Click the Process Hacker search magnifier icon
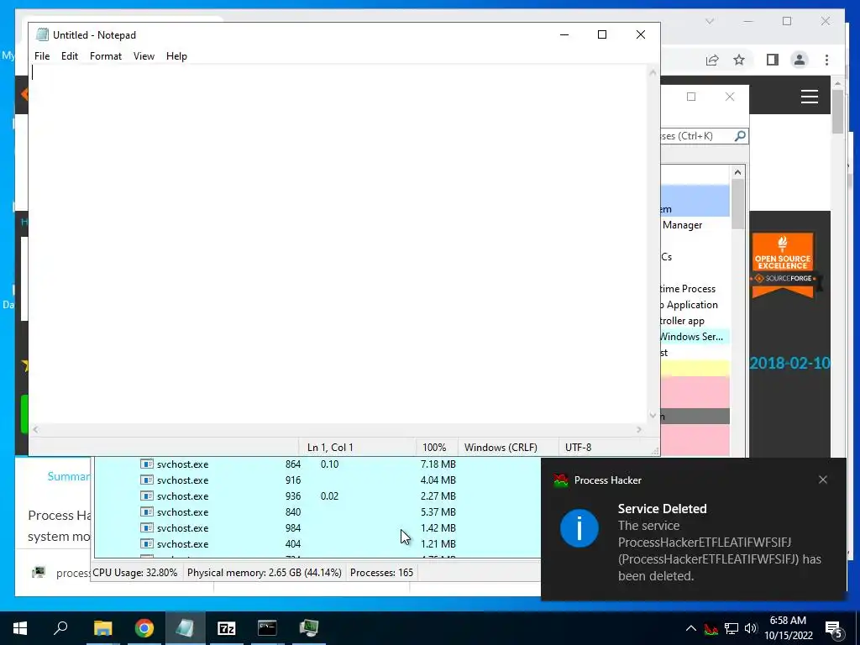Viewport: 860px width, 645px height. [740, 135]
